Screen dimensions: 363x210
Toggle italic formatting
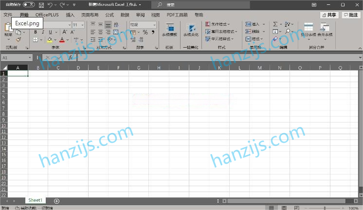coord(43,32)
